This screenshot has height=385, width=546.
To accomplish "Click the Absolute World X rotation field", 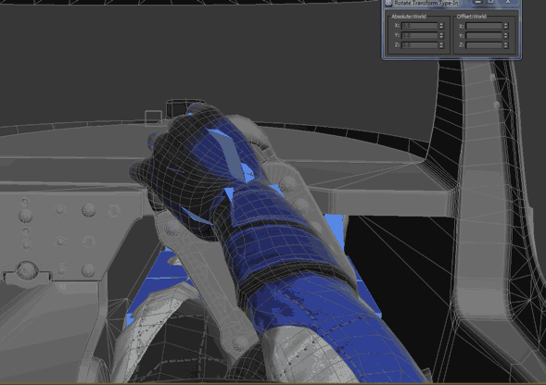I will [420, 26].
